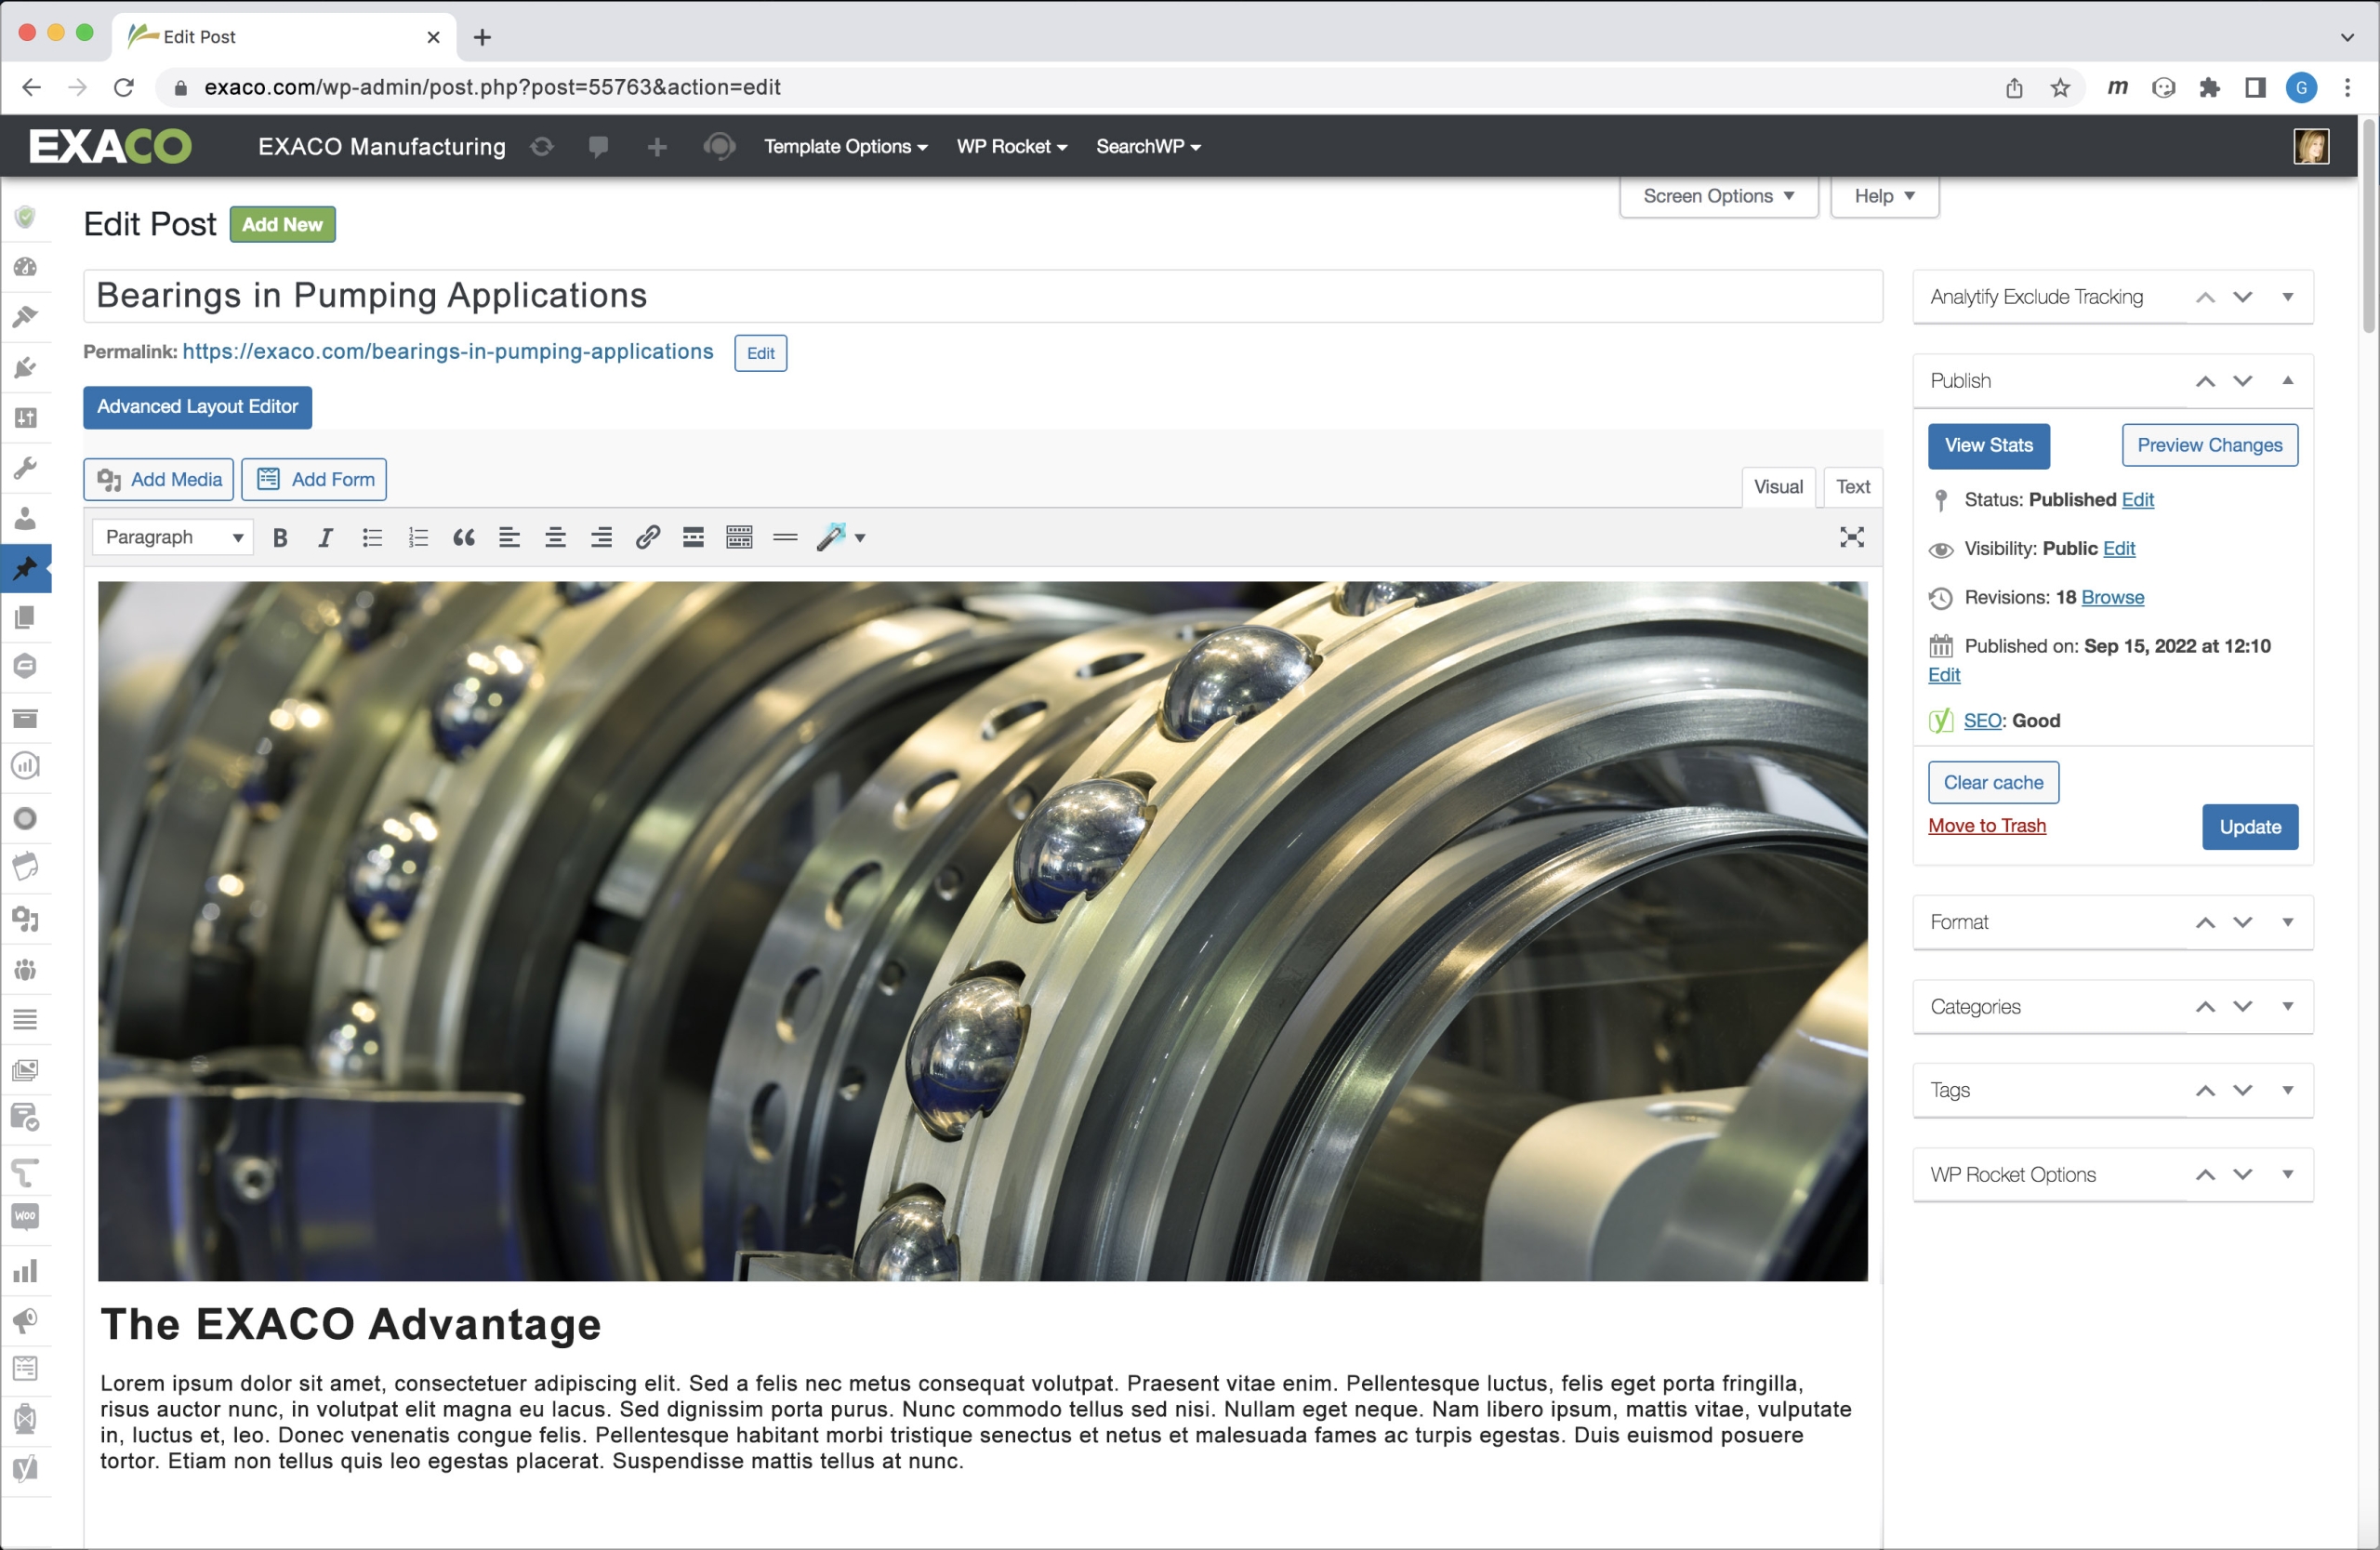2380x1550 pixels.
Task: Switch to the Text editor tab
Action: coord(1852,487)
